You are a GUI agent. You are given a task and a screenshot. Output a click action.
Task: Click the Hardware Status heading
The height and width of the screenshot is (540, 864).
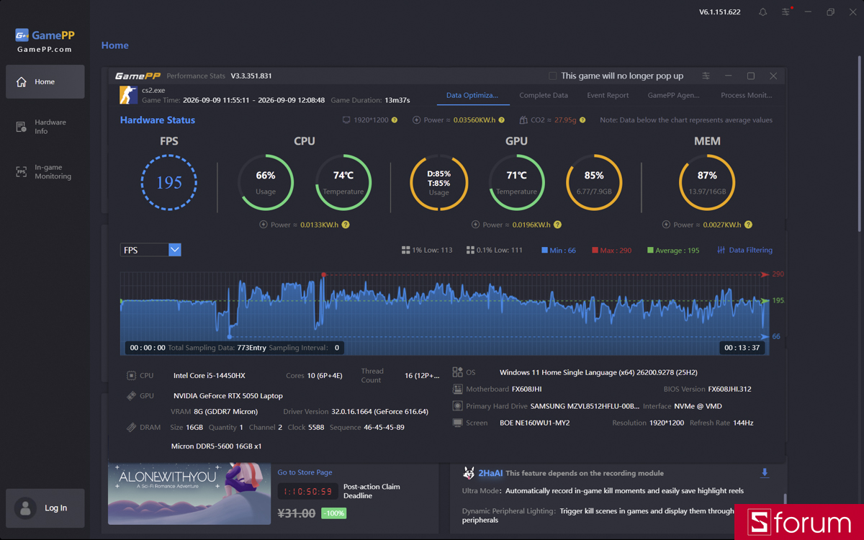point(158,120)
